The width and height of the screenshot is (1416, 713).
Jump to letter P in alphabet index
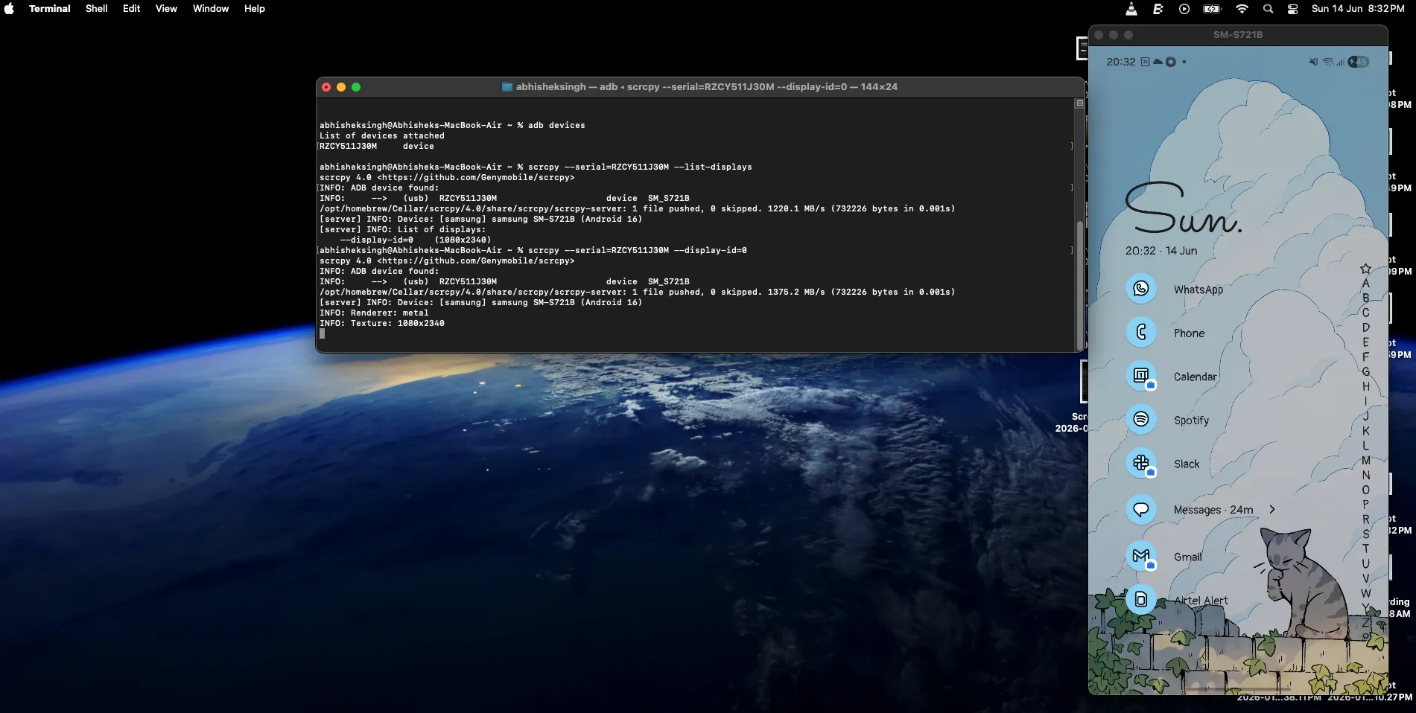1365,505
